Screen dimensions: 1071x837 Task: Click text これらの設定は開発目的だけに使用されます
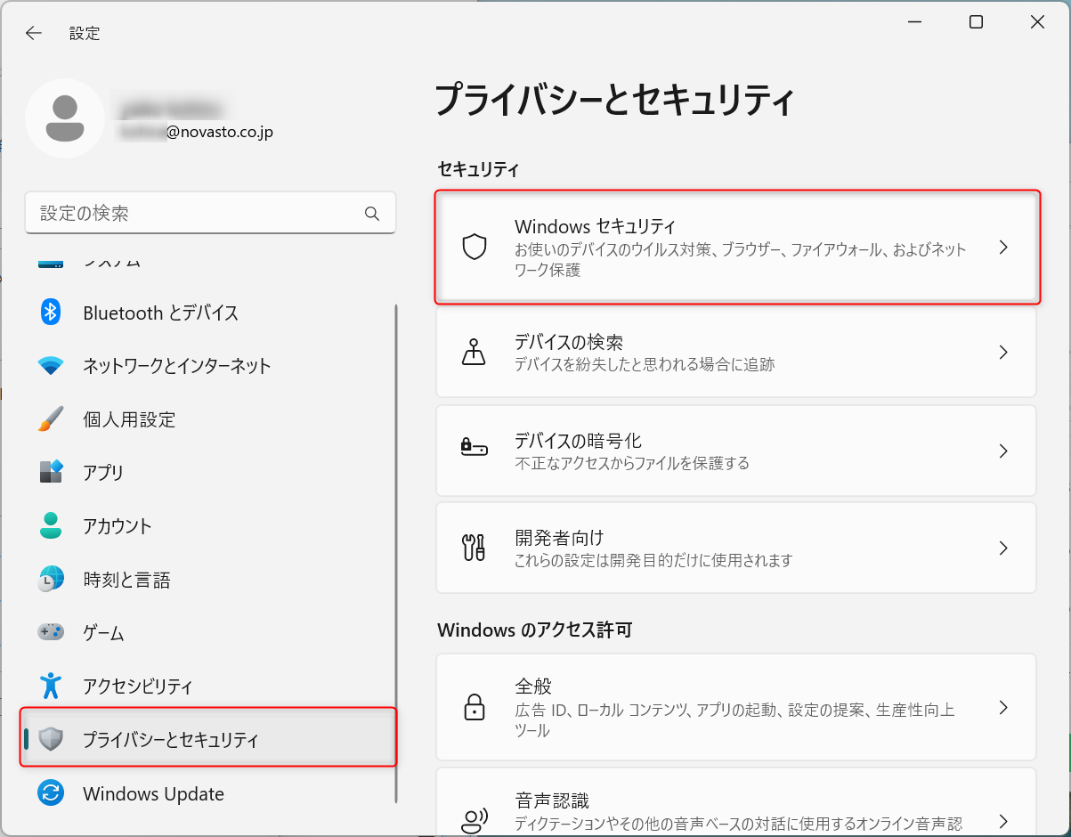(x=653, y=560)
